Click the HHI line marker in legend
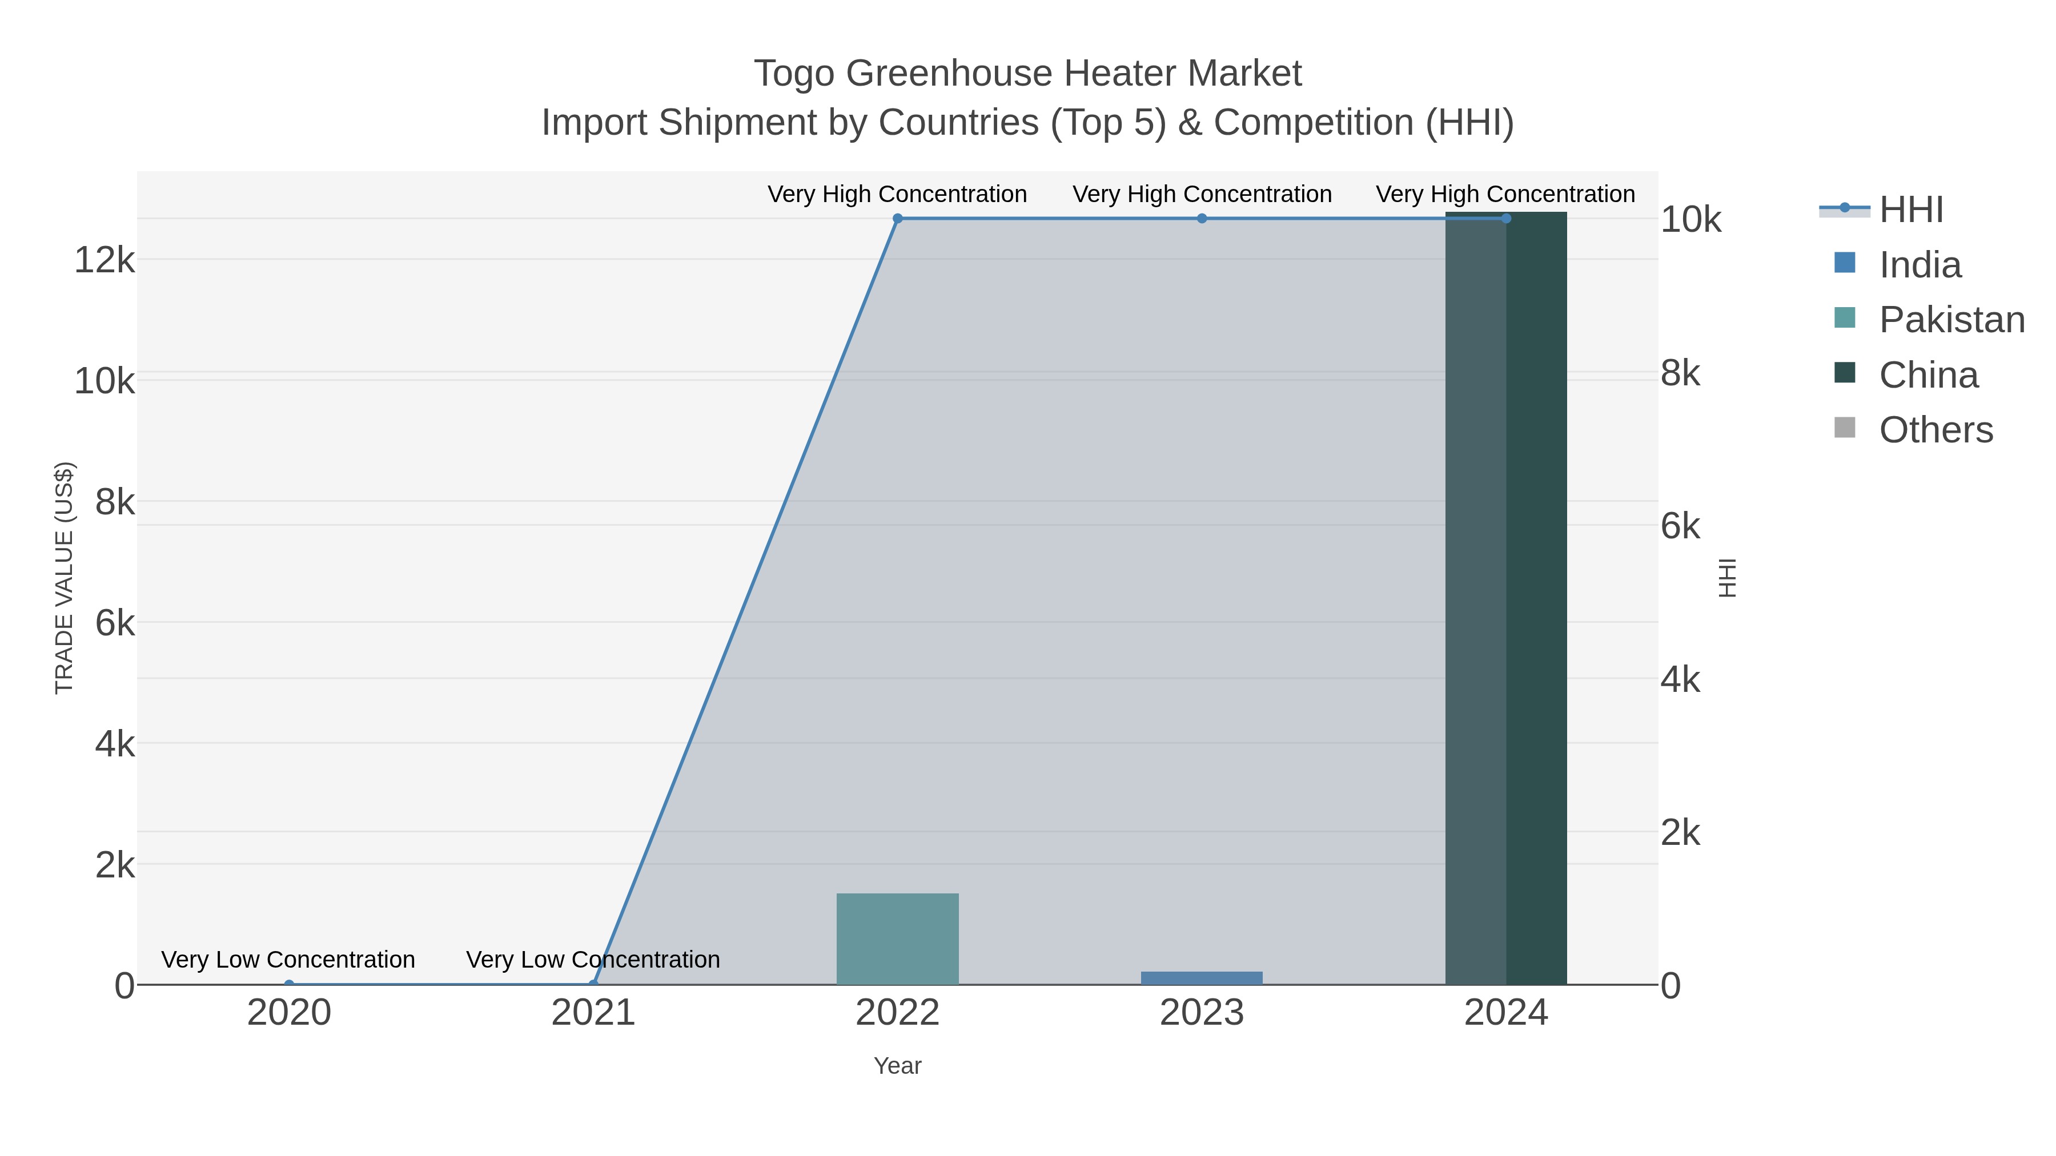 pyautogui.click(x=1845, y=208)
